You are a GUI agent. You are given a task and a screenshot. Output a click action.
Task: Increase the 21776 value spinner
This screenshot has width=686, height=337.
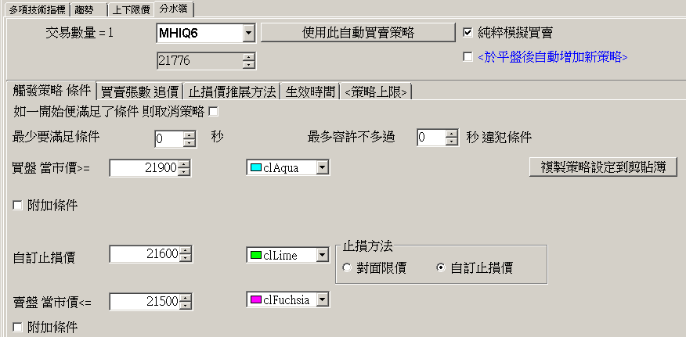tap(248, 56)
